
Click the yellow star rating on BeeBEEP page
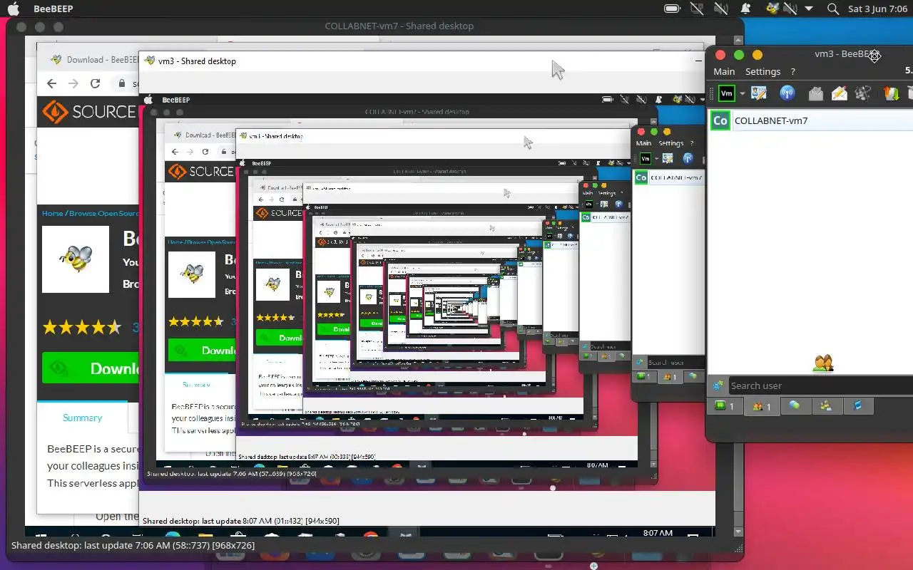pyautogui.click(x=82, y=328)
